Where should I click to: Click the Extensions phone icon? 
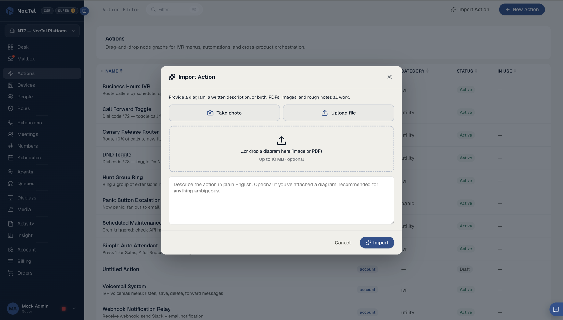[x=11, y=123]
